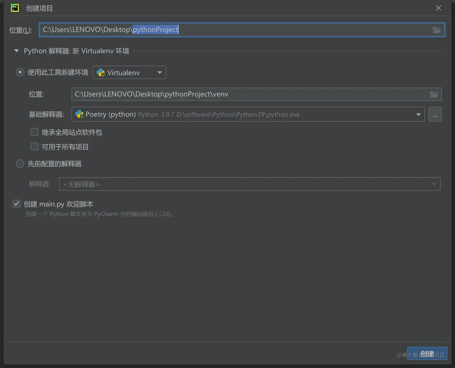
Task: Click the 基础解释器: label
Action: pyautogui.click(x=47, y=114)
